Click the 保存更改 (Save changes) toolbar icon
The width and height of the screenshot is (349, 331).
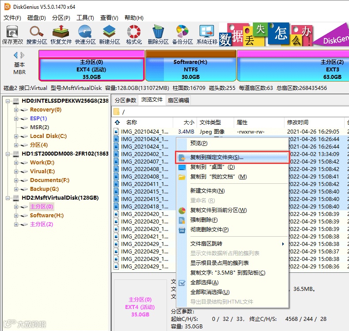point(12,35)
